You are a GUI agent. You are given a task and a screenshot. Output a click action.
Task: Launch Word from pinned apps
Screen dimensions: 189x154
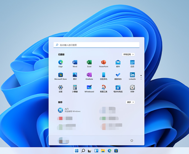[75, 63]
